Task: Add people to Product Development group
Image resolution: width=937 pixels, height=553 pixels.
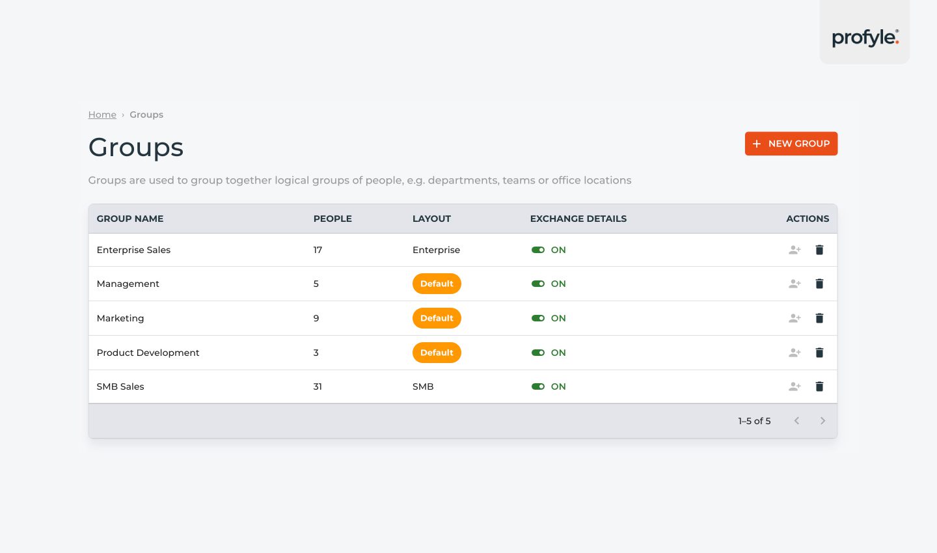Action: (x=794, y=353)
